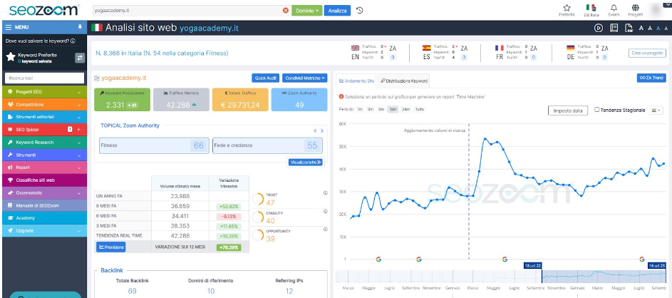The width and height of the screenshot is (672, 298).
Task: Click the 16 set 23 range handle
Action: 657,266
